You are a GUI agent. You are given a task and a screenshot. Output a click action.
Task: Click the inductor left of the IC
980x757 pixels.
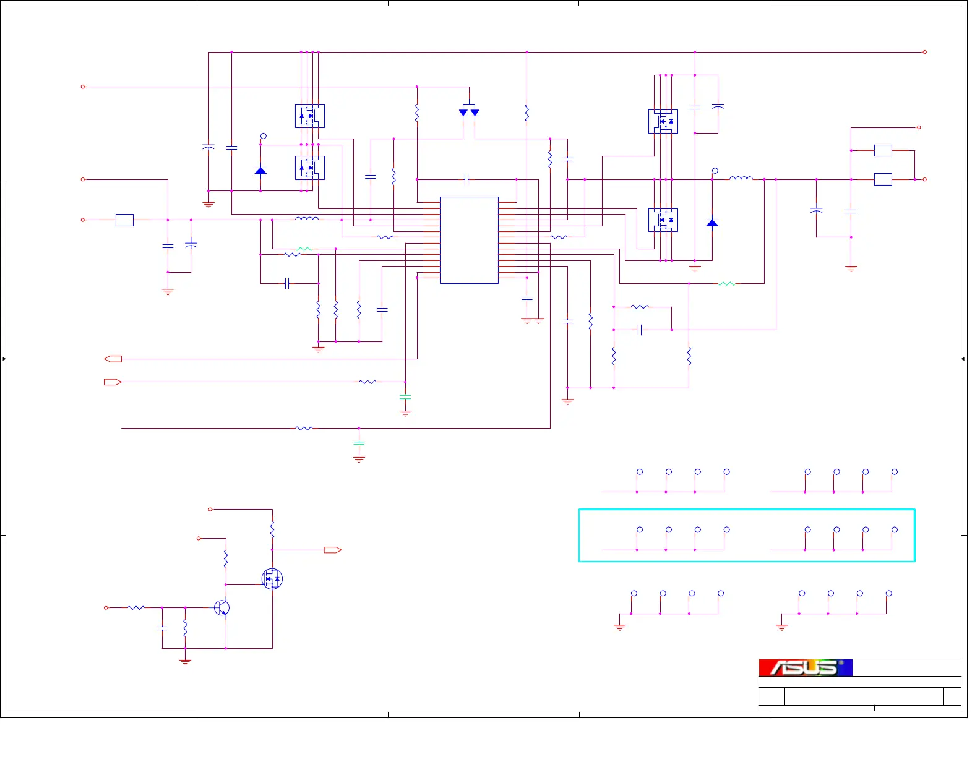tap(307, 219)
